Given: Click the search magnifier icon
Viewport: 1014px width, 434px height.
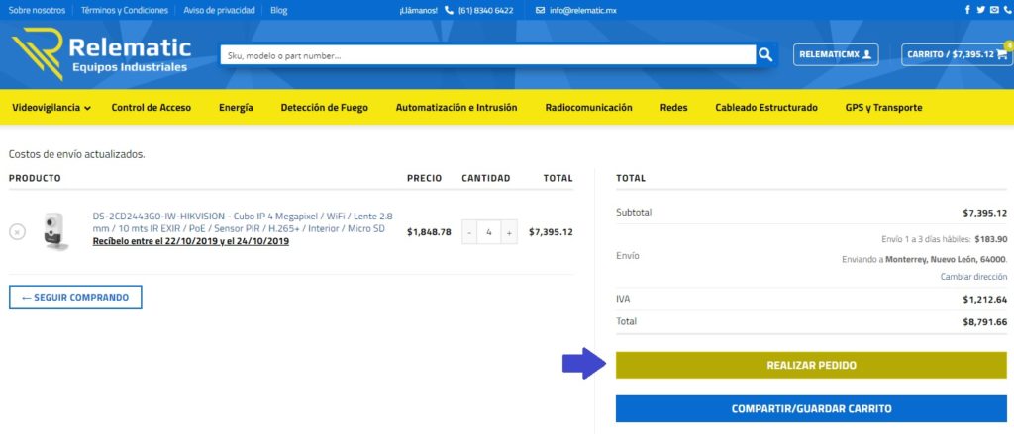Looking at the screenshot, I should tap(765, 55).
